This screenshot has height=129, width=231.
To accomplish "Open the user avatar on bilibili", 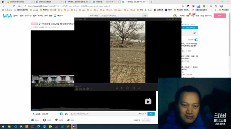I will click(x=175, y=15).
